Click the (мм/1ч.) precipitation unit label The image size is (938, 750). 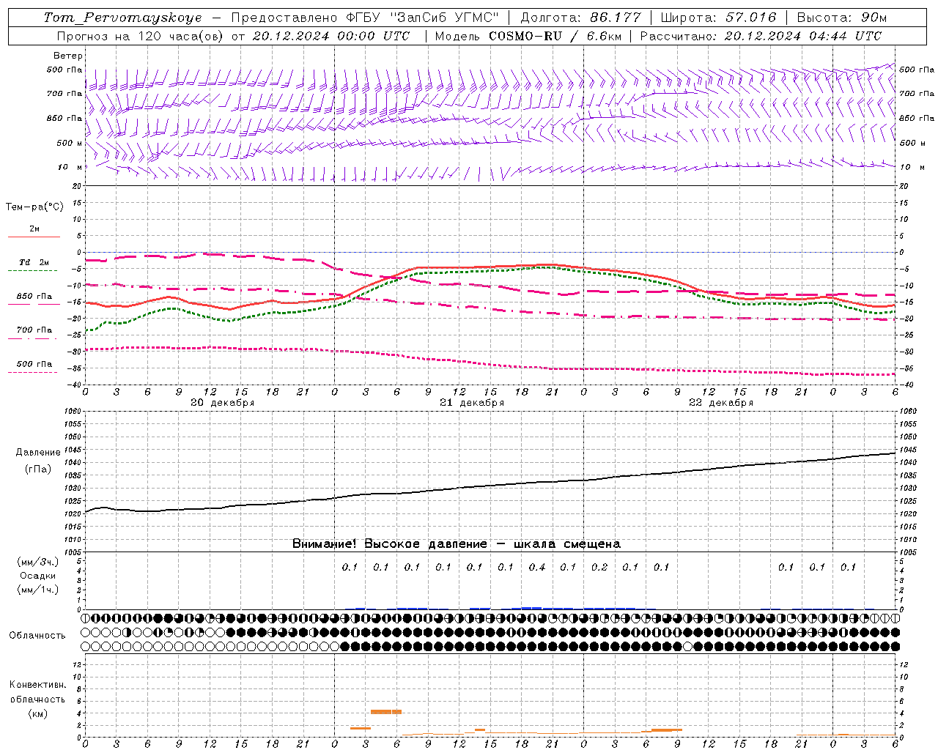[37, 590]
